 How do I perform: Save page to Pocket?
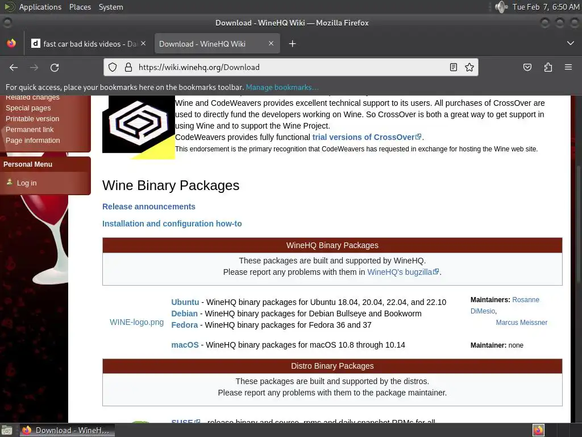pyautogui.click(x=527, y=67)
